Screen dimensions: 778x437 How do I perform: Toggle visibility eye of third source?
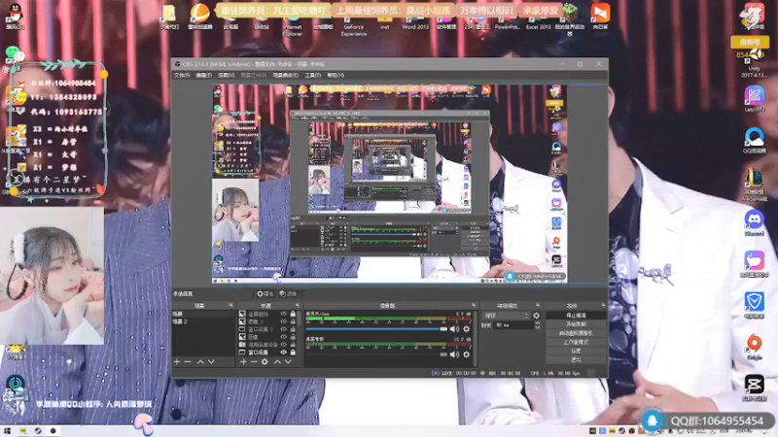283,329
